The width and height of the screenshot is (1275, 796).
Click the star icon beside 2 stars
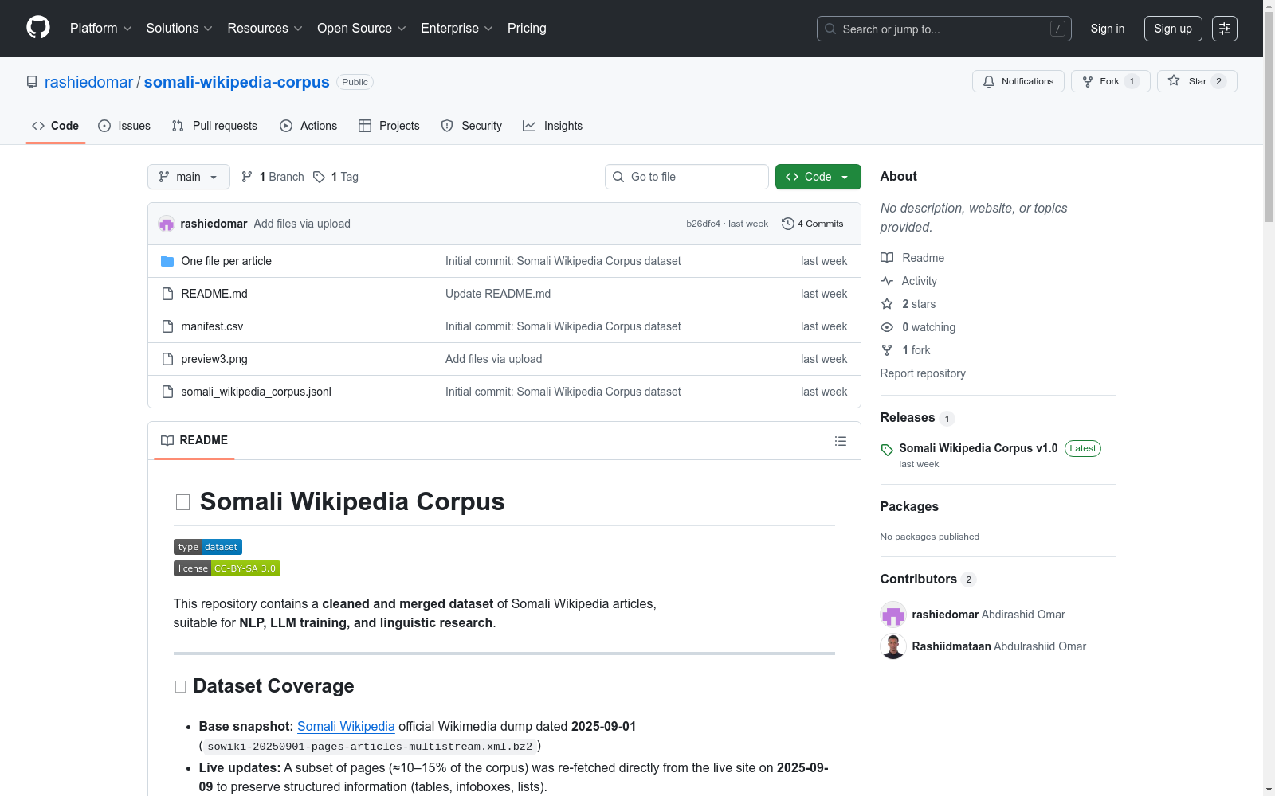pyautogui.click(x=887, y=304)
